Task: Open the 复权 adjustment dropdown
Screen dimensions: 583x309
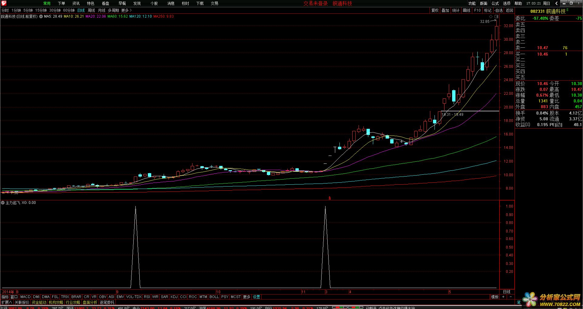Action: [x=435, y=10]
